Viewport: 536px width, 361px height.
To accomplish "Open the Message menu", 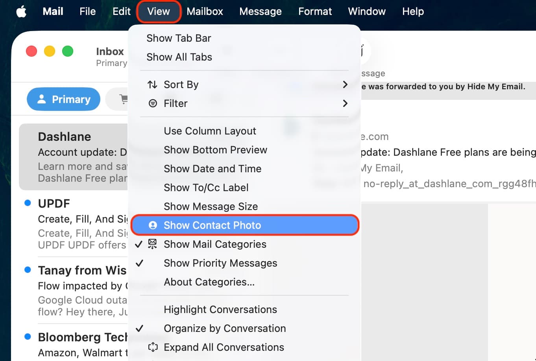I will point(260,11).
